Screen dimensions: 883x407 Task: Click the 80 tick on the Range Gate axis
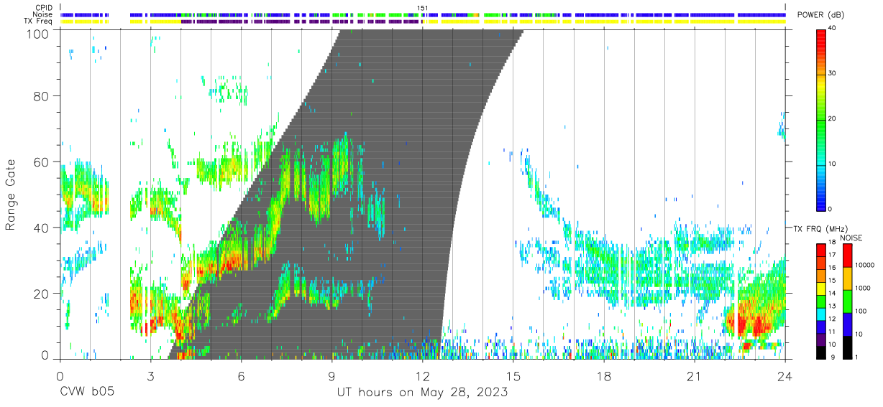click(x=41, y=96)
